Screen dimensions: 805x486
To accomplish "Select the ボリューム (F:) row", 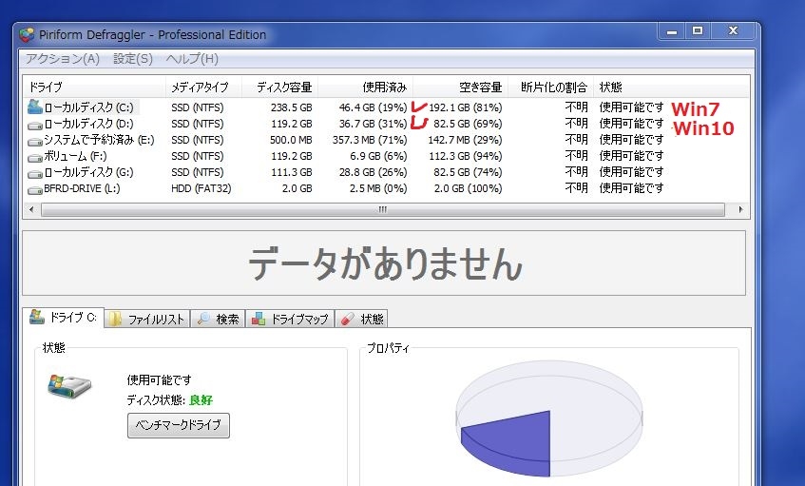I will (386, 156).
